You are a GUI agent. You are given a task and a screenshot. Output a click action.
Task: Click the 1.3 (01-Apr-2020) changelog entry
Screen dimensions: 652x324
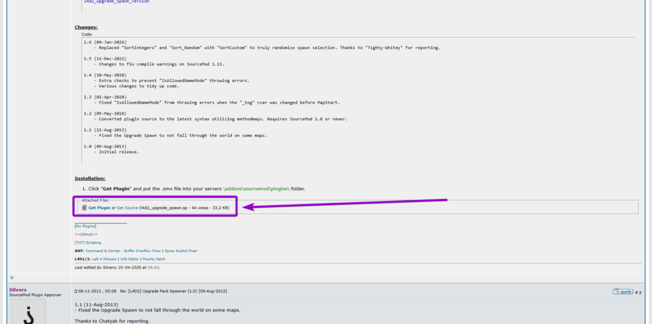[x=105, y=97]
